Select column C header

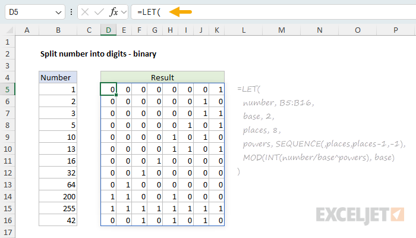(89, 30)
